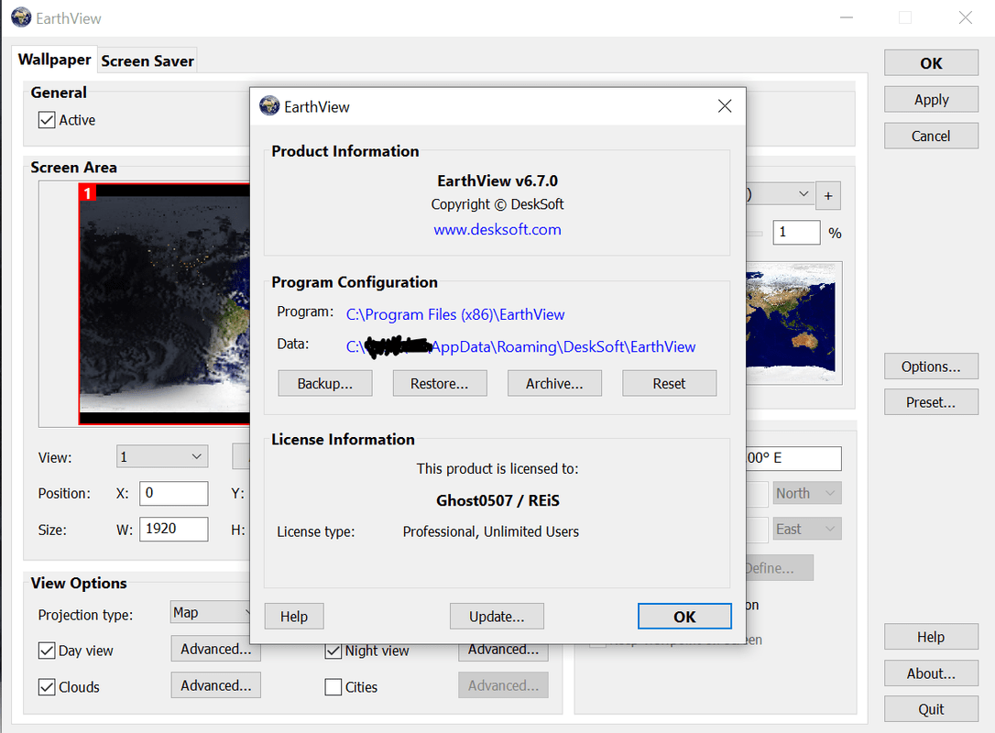The width and height of the screenshot is (995, 733).
Task: Open the Options... button
Action: pos(931,366)
